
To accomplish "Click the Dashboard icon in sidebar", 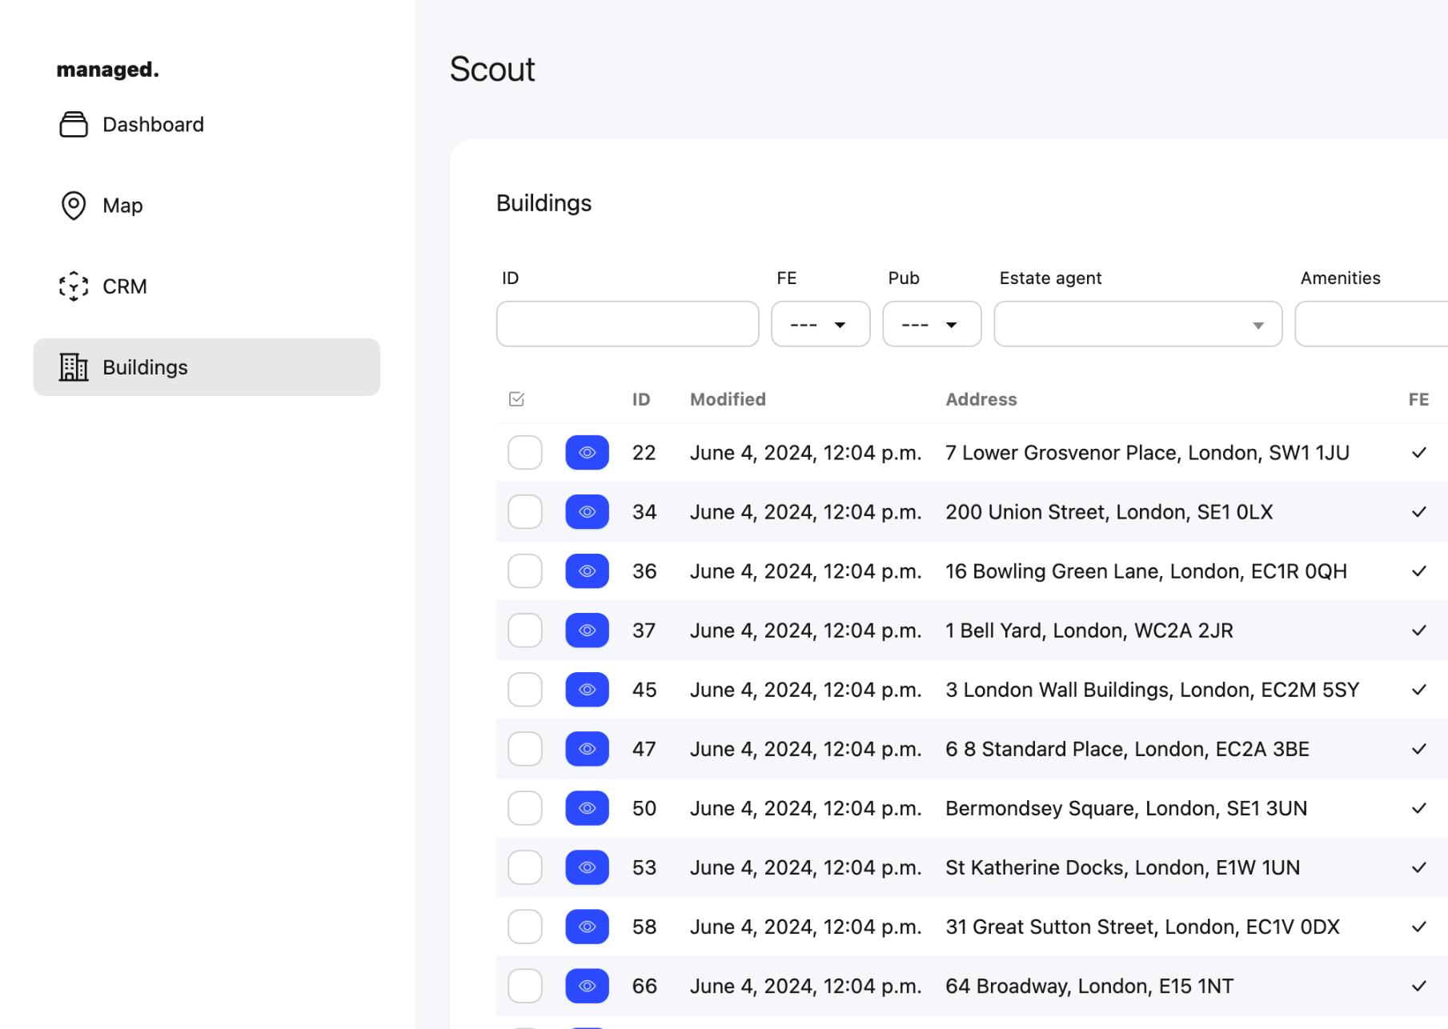I will pos(74,125).
